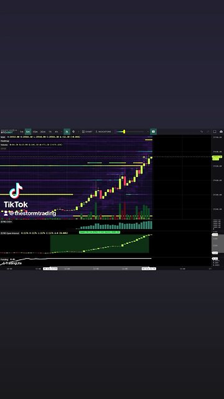Click the Heatmap indicator label
This screenshot has height=399, width=224.
point(5,141)
